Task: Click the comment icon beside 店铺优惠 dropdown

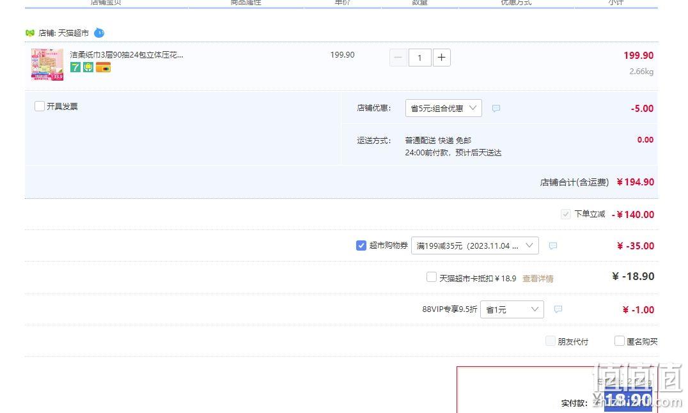Action: tap(496, 109)
